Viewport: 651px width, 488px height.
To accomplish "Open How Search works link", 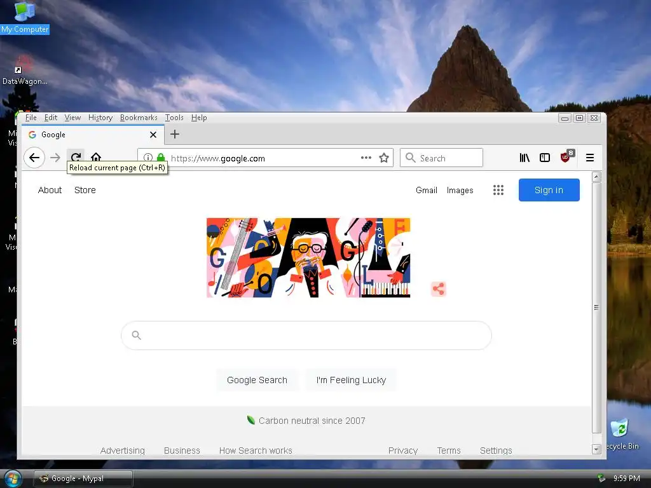I will coord(256,451).
